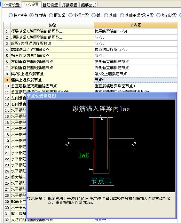The image size is (181, 223).
Task: Select row 端部洞口连梁锚固节点
Action: (52, 50)
